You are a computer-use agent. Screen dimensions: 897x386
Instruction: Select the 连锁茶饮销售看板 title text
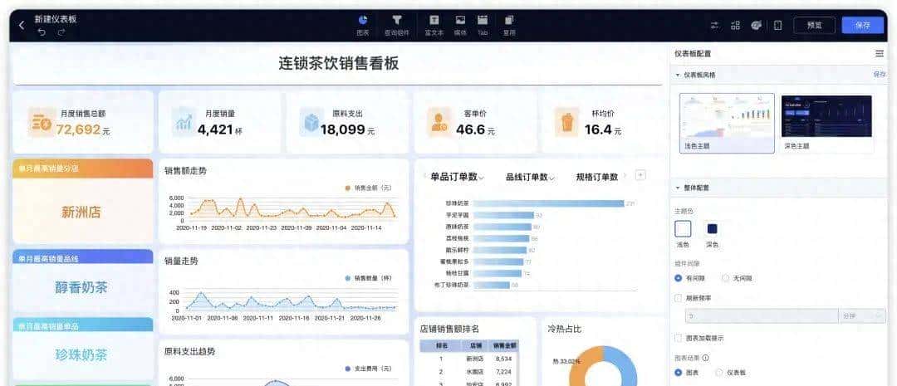coord(339,63)
